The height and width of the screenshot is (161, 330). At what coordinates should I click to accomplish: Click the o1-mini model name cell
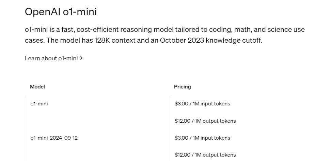click(39, 104)
